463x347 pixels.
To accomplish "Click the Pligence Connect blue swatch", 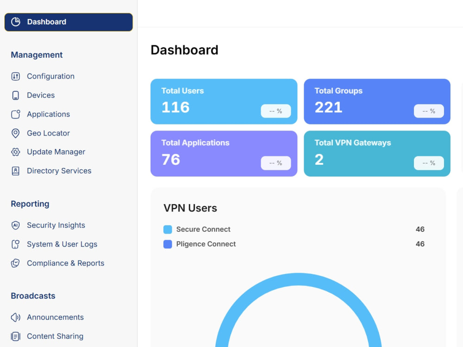I will click(168, 244).
